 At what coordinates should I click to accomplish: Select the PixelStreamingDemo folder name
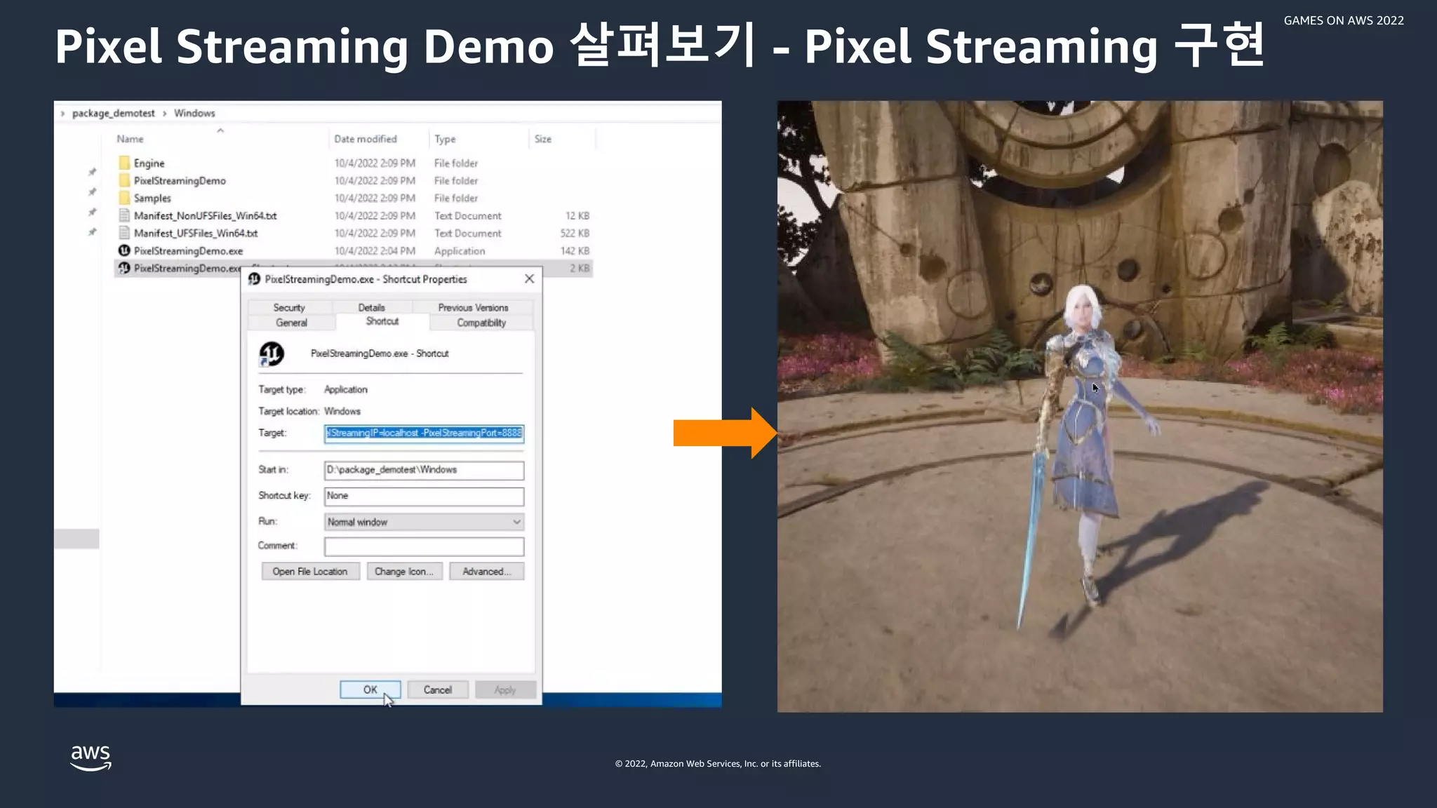click(180, 180)
